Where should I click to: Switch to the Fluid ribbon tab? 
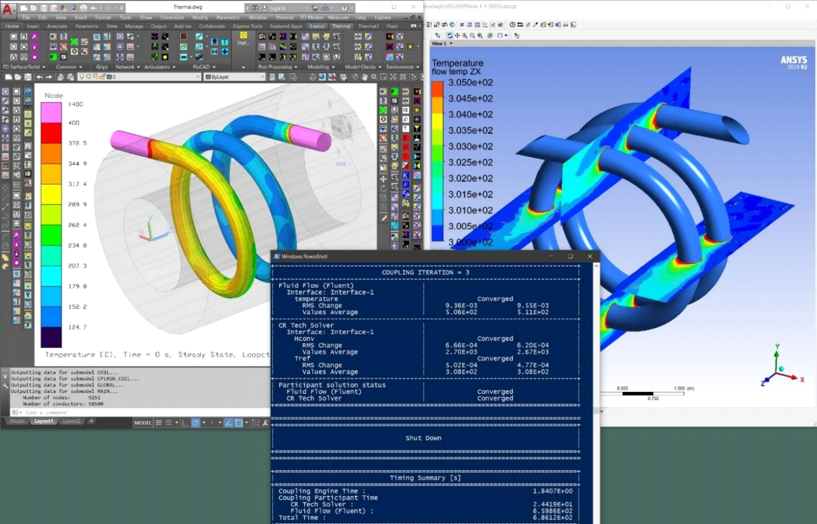[x=392, y=26]
